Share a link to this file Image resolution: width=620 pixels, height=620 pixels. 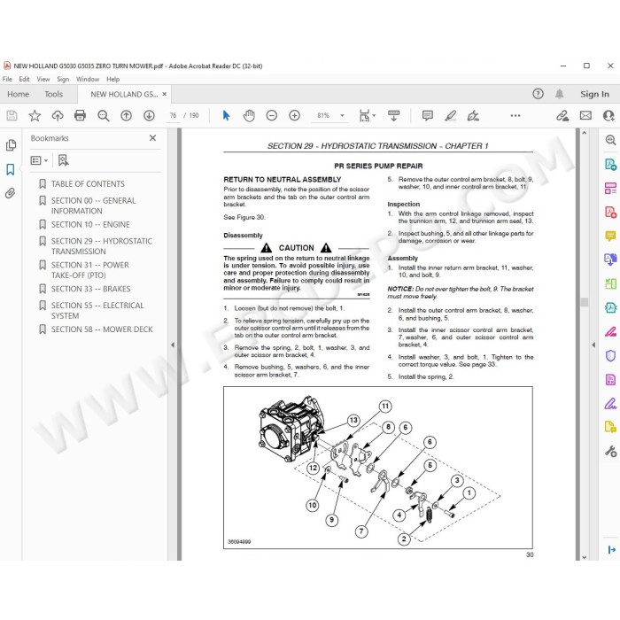tap(562, 115)
